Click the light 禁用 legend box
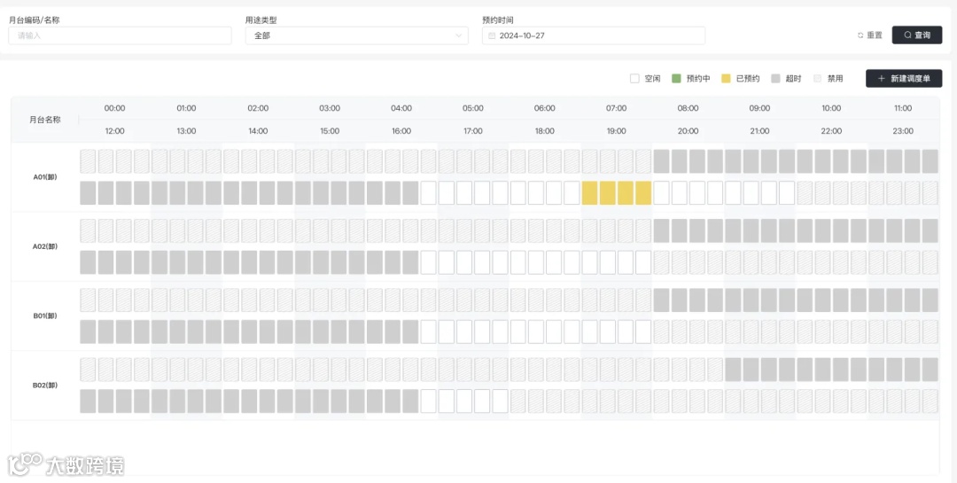 tap(818, 79)
